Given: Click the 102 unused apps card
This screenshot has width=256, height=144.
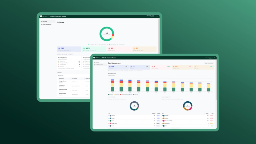Looking at the screenshot, I should pyautogui.click(x=182, y=67).
